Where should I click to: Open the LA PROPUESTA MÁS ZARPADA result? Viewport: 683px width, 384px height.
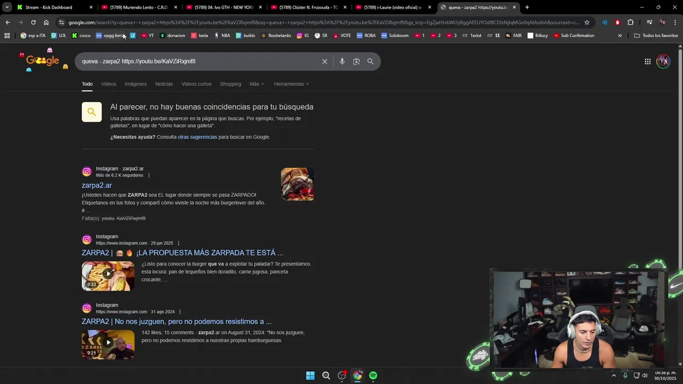(x=182, y=253)
